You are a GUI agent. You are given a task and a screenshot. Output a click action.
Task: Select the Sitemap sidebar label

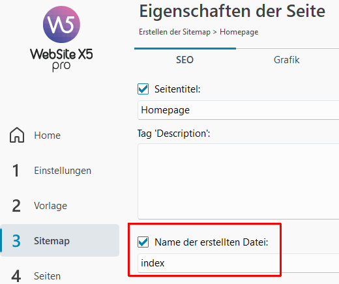click(52, 241)
